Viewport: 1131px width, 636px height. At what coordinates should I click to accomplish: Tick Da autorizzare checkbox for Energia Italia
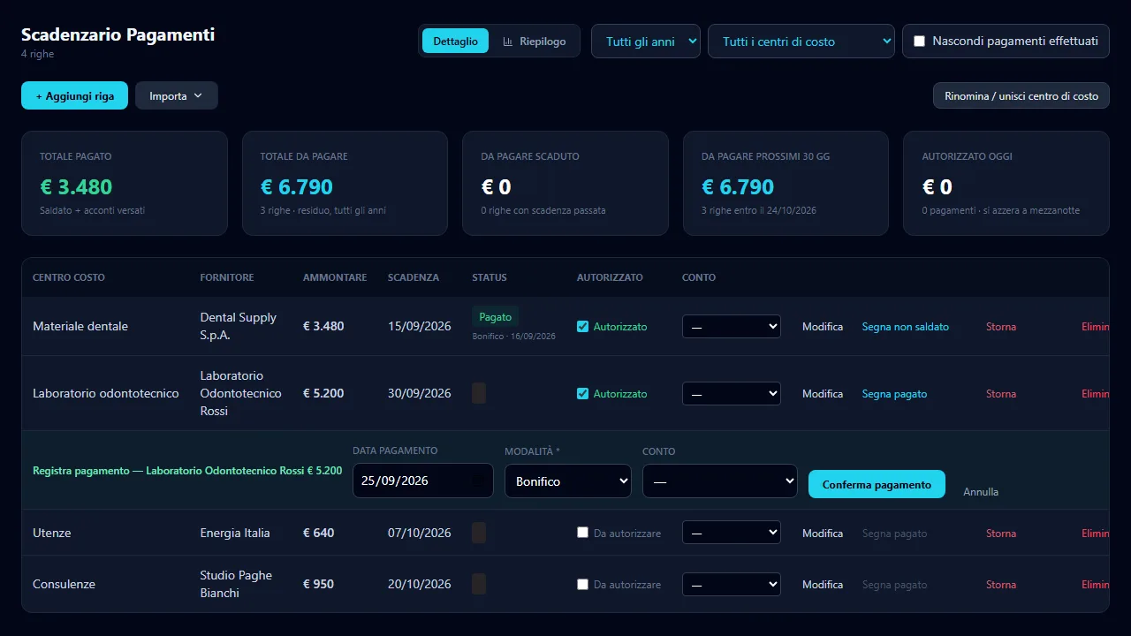(582, 533)
